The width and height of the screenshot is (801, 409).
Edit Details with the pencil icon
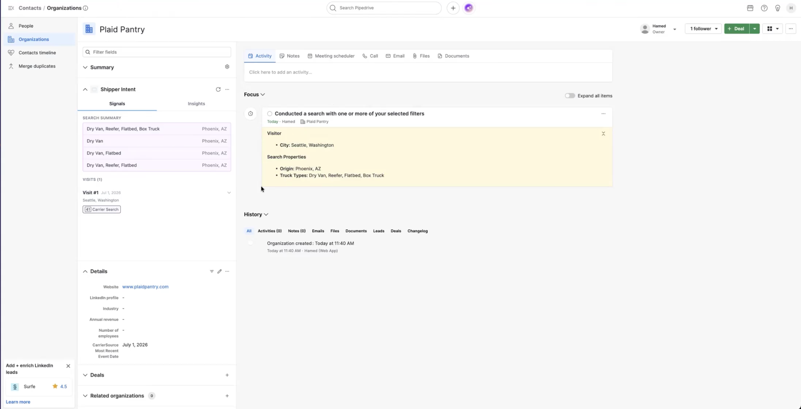coord(219,271)
